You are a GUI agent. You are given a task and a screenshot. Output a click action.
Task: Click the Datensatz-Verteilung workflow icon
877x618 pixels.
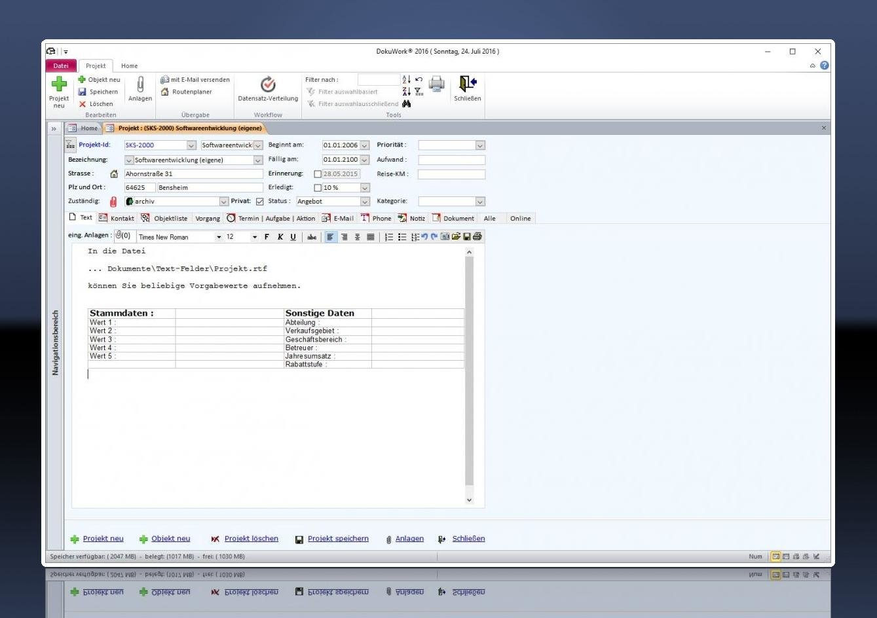point(268,85)
